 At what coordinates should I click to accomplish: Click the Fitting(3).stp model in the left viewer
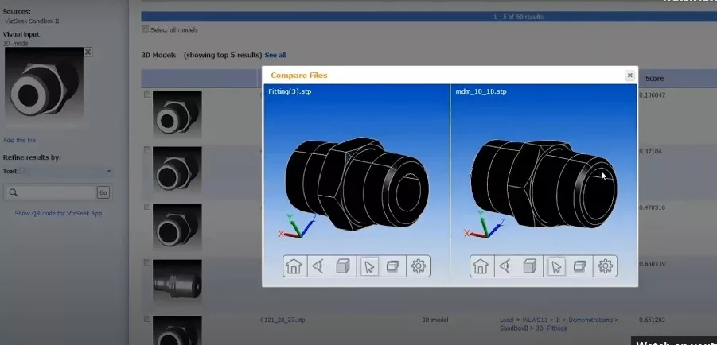(x=357, y=183)
